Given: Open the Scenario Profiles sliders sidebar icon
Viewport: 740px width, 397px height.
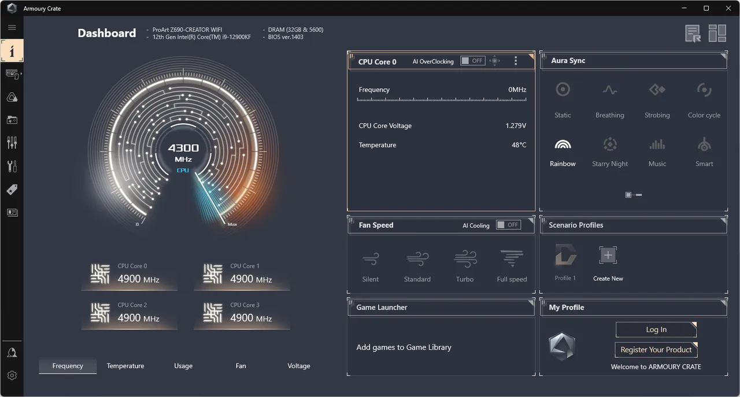Looking at the screenshot, I should (x=12, y=143).
